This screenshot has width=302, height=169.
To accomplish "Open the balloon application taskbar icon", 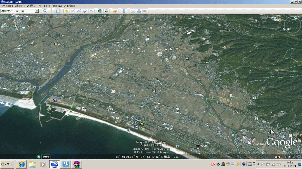I will (x=66, y=164).
